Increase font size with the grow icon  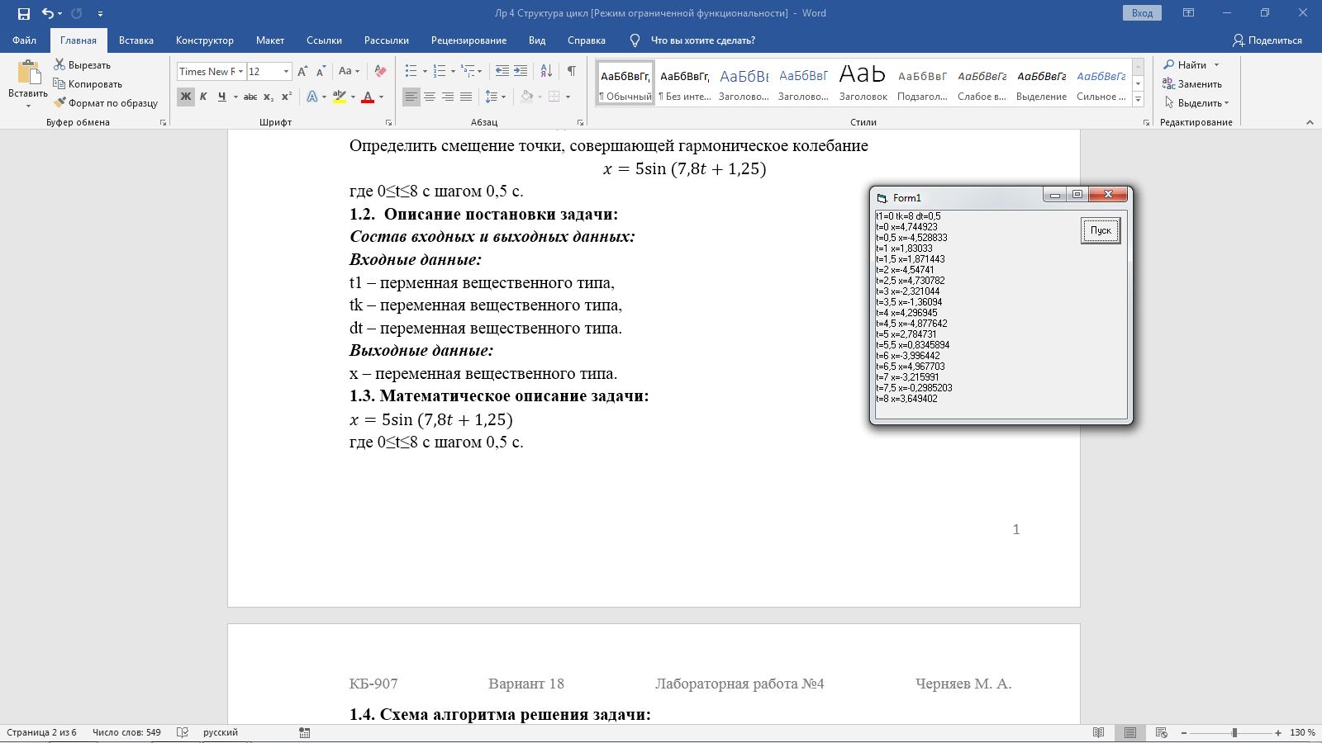tap(302, 71)
